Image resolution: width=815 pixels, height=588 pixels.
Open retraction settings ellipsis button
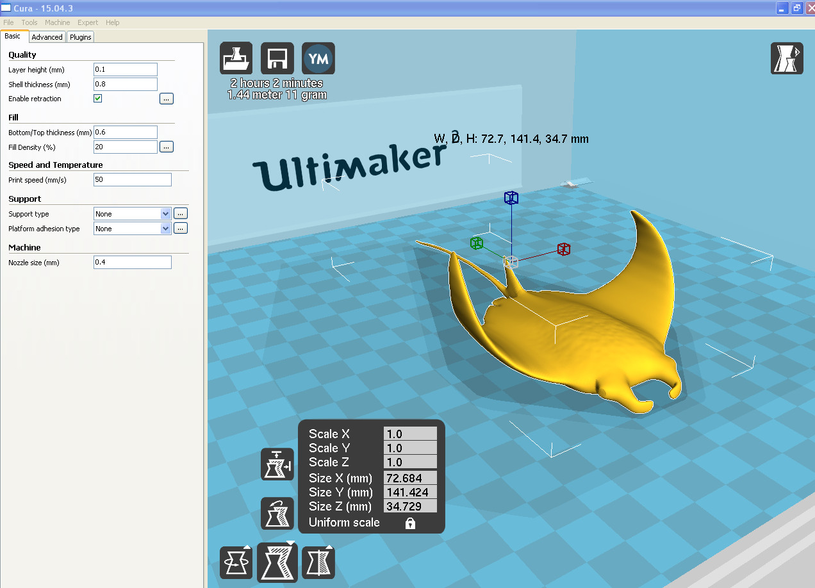(167, 99)
